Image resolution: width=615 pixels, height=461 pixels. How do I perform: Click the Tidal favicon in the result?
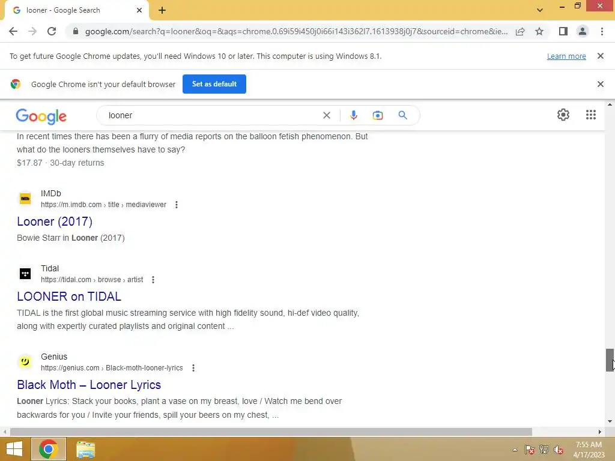(x=25, y=274)
